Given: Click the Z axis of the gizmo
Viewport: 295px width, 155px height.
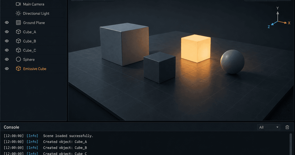Looking at the screenshot, I should click(272, 25).
